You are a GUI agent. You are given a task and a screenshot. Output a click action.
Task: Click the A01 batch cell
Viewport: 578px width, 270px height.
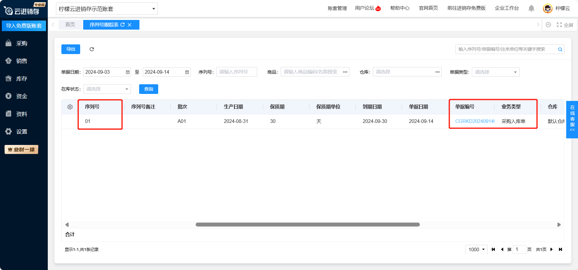click(182, 121)
